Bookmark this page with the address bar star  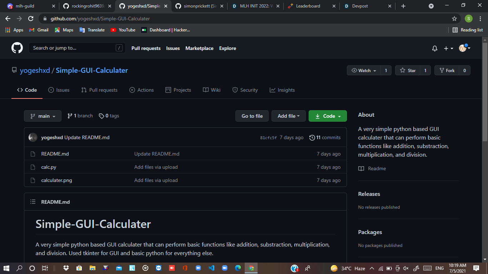pos(454,19)
